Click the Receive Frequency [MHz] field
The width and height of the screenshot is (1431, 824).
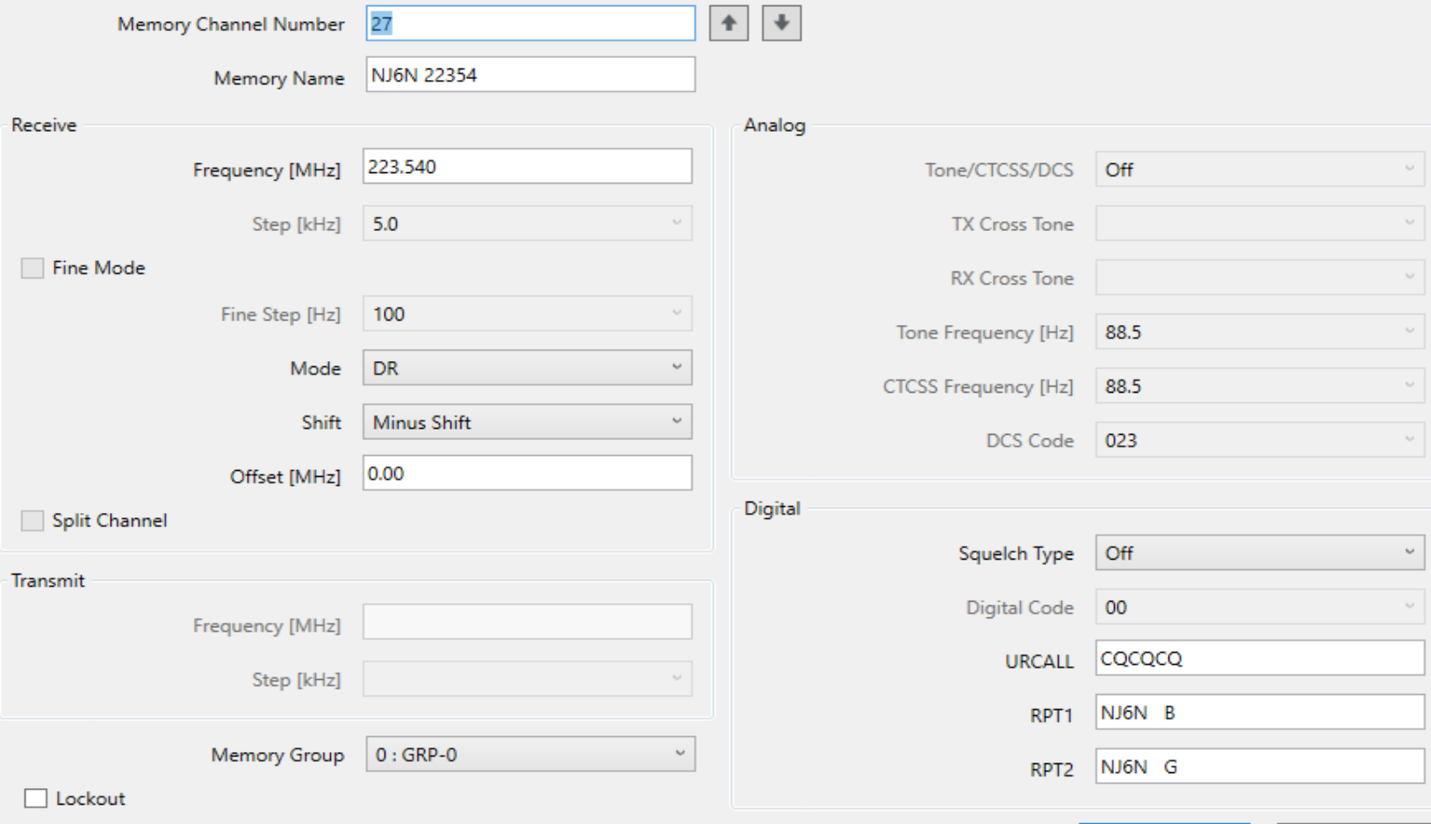[x=528, y=166]
